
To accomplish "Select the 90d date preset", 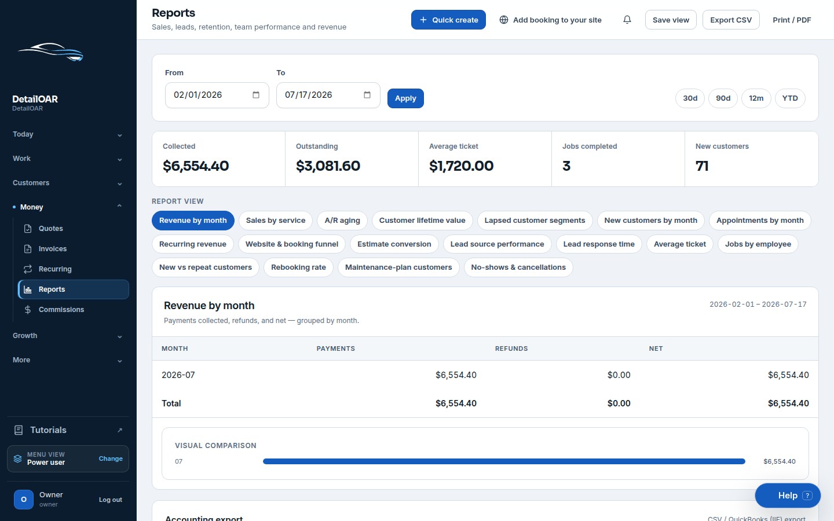I will [x=723, y=98].
